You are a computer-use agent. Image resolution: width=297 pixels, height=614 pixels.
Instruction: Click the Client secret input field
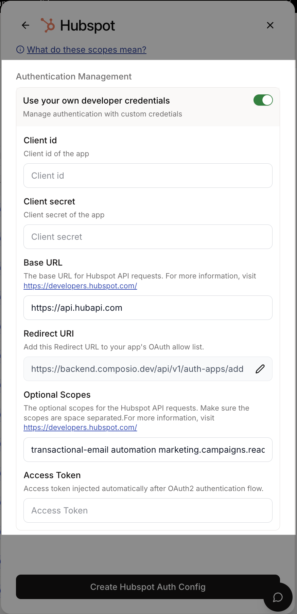pos(147,237)
